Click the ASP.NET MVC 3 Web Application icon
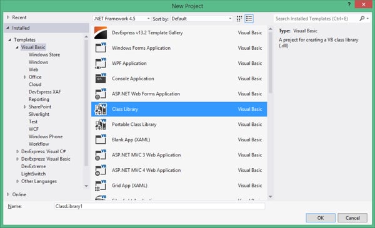The image size is (375, 228). pos(101,154)
